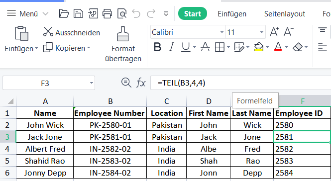Select cell containing John Wick

45,125
